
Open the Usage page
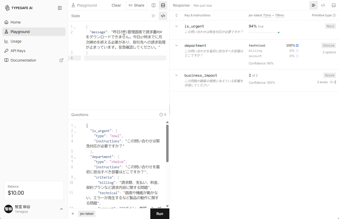(x=34, y=41)
